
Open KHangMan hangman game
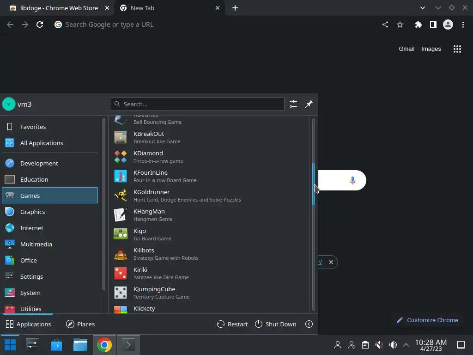pos(209,215)
